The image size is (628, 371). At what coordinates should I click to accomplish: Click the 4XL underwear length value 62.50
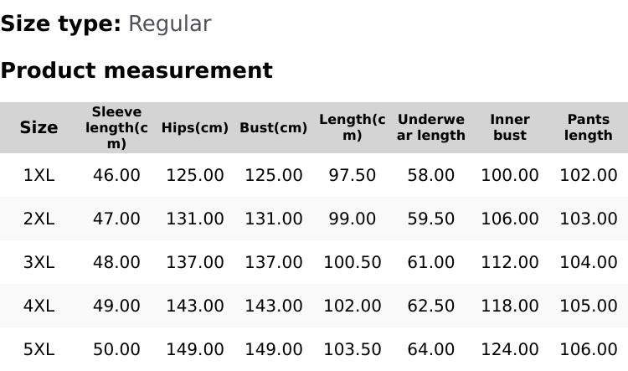pyautogui.click(x=430, y=306)
